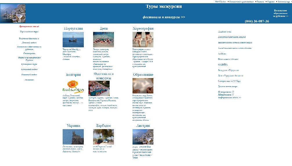
Task: Click the snowy village header logo
Action: click(x=13, y=13)
